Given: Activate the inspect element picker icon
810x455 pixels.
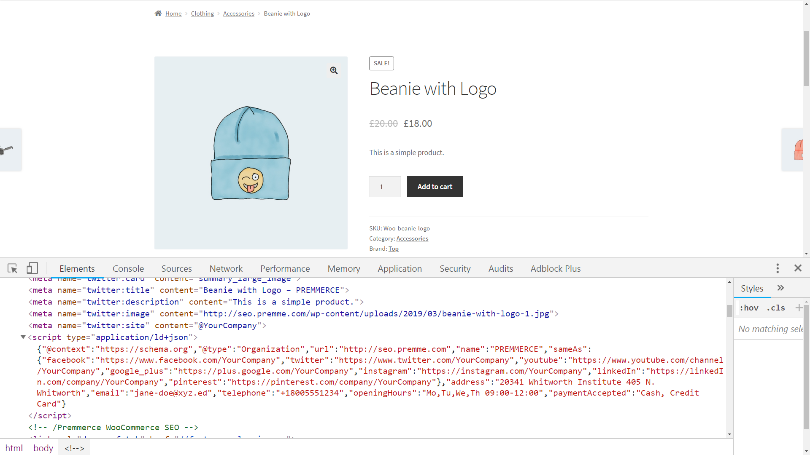Looking at the screenshot, I should coord(12,268).
